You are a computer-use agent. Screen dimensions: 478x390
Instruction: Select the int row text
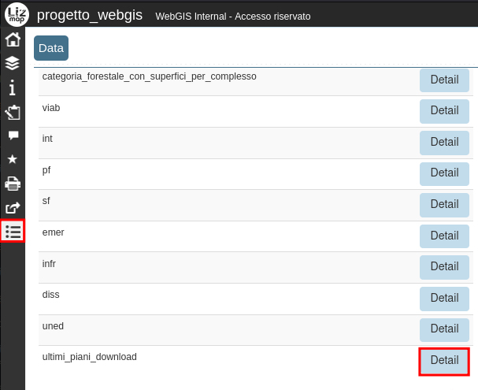pos(47,139)
